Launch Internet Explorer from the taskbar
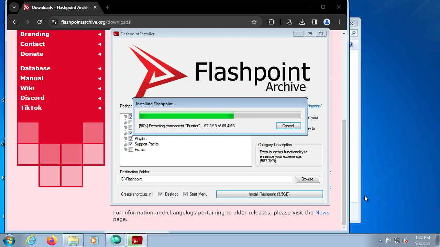440x247 pixels. click(x=31, y=240)
